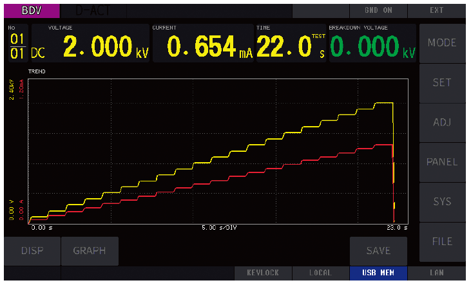
Task: Click the GRAPH button
Action: pyautogui.click(x=90, y=251)
